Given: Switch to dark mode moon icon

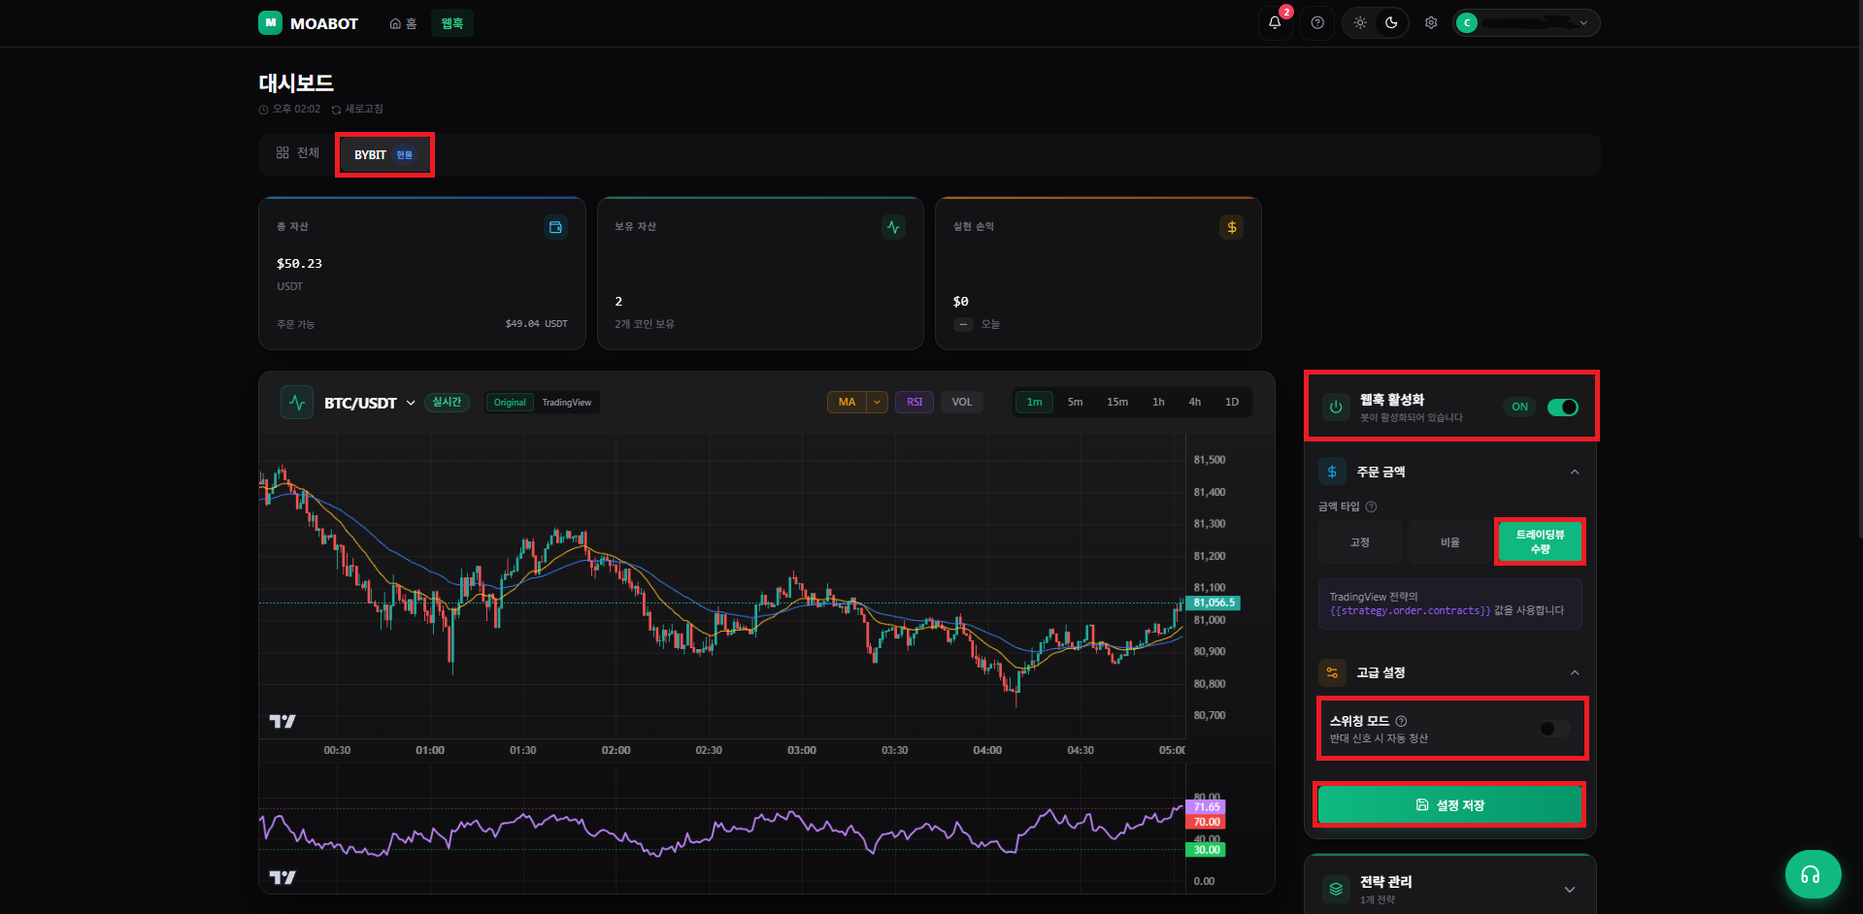Looking at the screenshot, I should (1391, 23).
